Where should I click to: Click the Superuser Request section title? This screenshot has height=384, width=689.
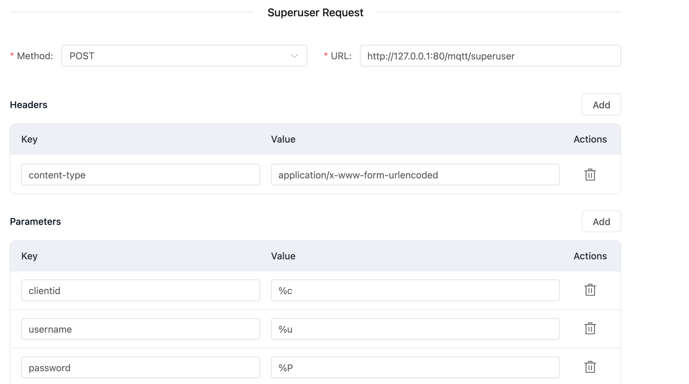point(315,13)
